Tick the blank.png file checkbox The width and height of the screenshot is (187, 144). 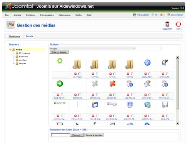pyautogui.click(x=80, y=95)
